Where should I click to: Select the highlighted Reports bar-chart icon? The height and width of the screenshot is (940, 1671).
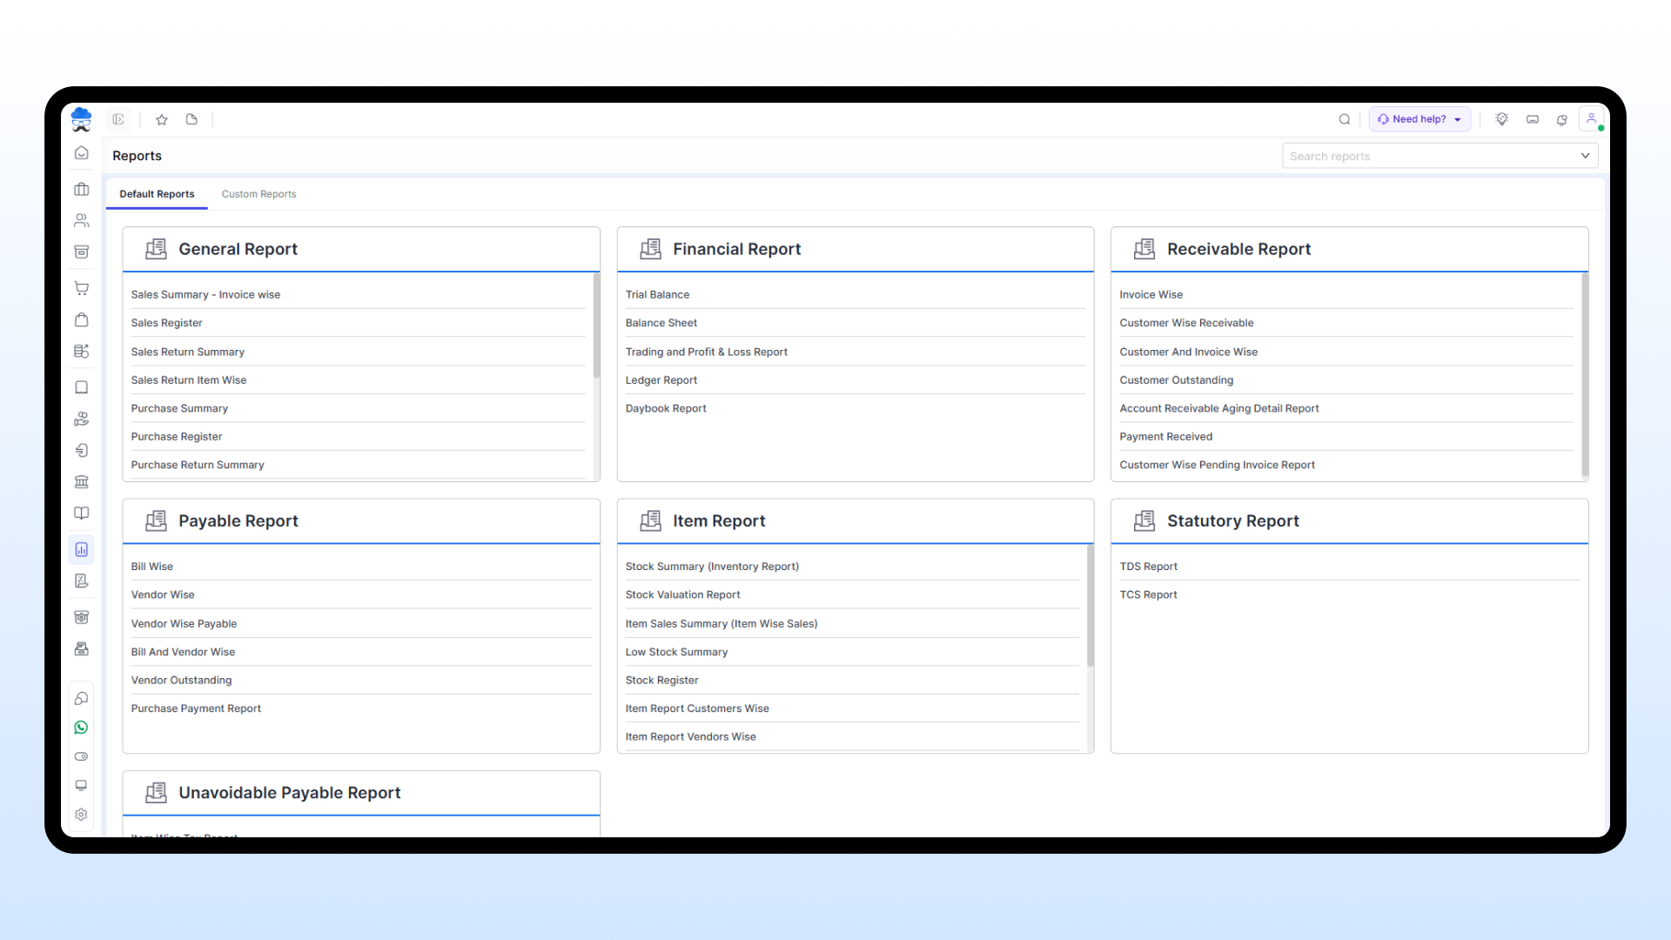point(81,549)
